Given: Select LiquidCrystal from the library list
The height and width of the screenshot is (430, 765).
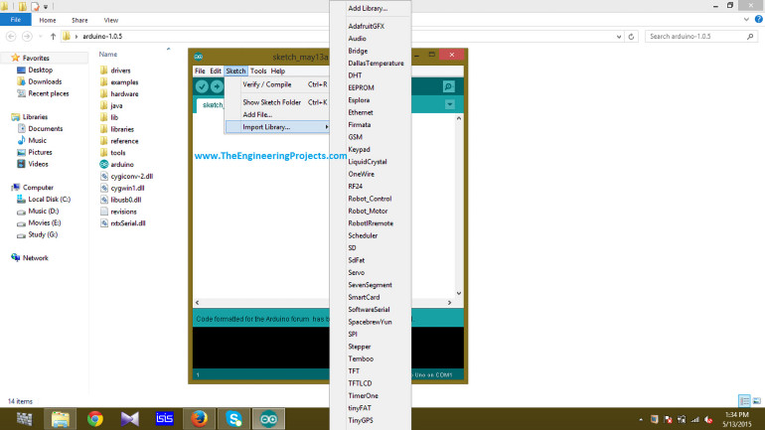Looking at the screenshot, I should click(x=368, y=162).
